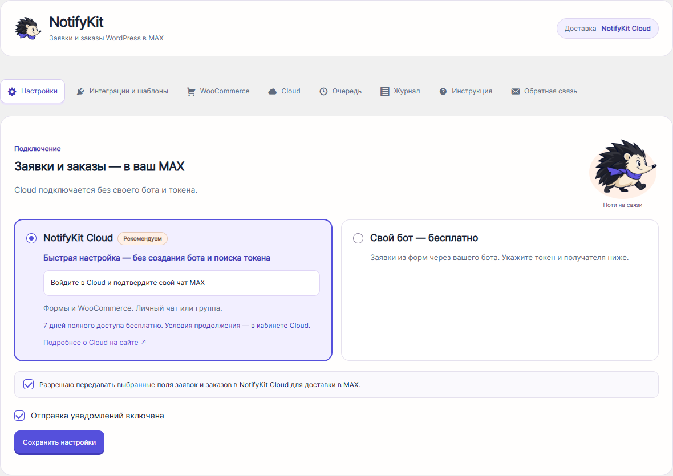Click the Ноти hedgehog mascot image

[x=623, y=168]
